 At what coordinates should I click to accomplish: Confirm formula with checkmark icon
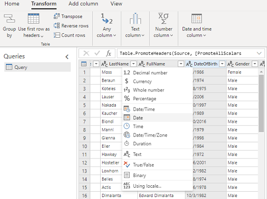[x=97, y=53]
